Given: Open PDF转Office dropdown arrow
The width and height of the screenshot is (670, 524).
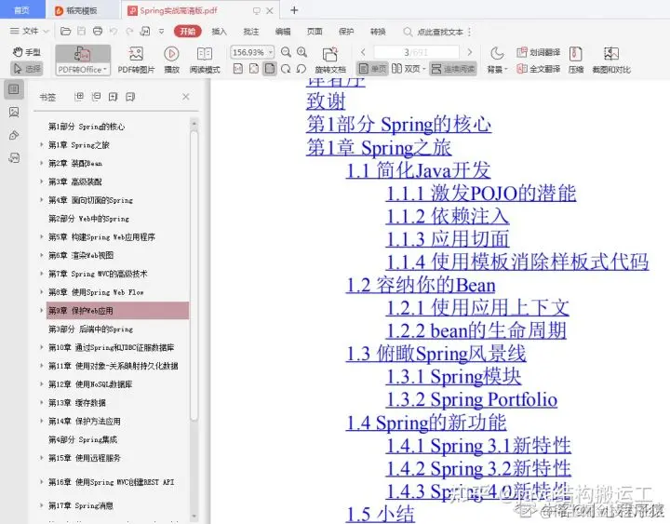Looking at the screenshot, I should [x=105, y=69].
